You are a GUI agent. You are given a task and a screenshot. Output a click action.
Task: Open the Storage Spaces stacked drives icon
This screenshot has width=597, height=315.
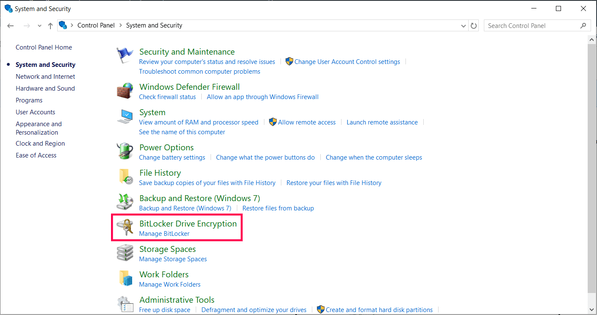click(125, 253)
